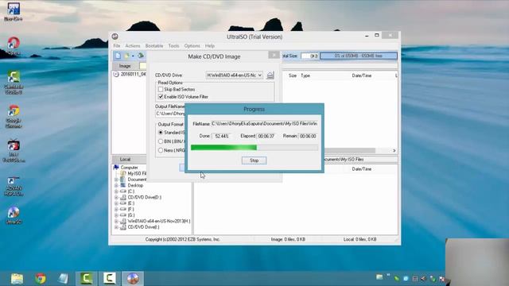509x286 pixels.
Task: Expand the Desktop tree node
Action: [x=116, y=185]
